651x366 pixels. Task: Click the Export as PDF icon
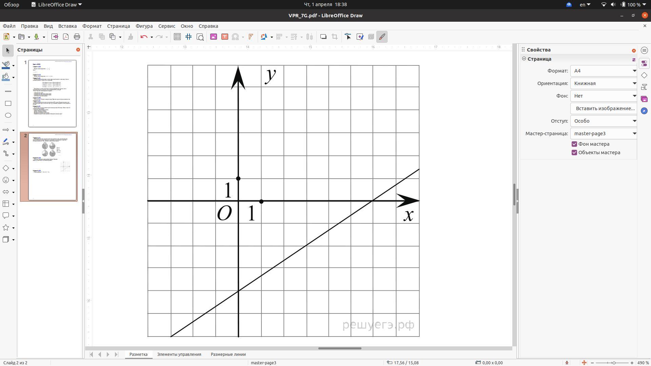(x=66, y=37)
